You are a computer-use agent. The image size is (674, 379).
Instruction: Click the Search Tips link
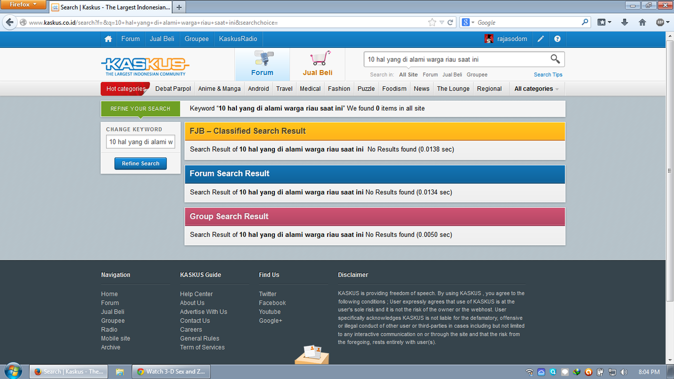pos(548,75)
